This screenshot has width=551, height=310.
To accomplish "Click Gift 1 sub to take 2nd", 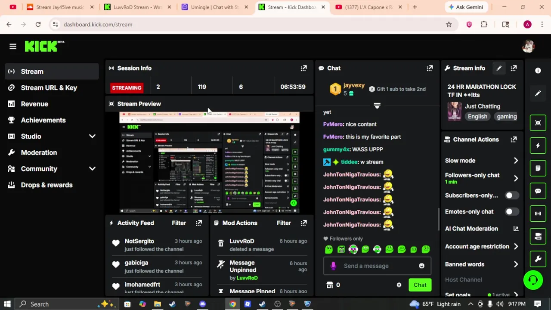I will click(x=397, y=89).
